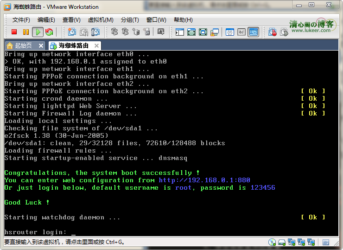The width and height of the screenshot is (343, 250).
Task: Click the screen capture toolbar icon
Action: pos(161,32)
